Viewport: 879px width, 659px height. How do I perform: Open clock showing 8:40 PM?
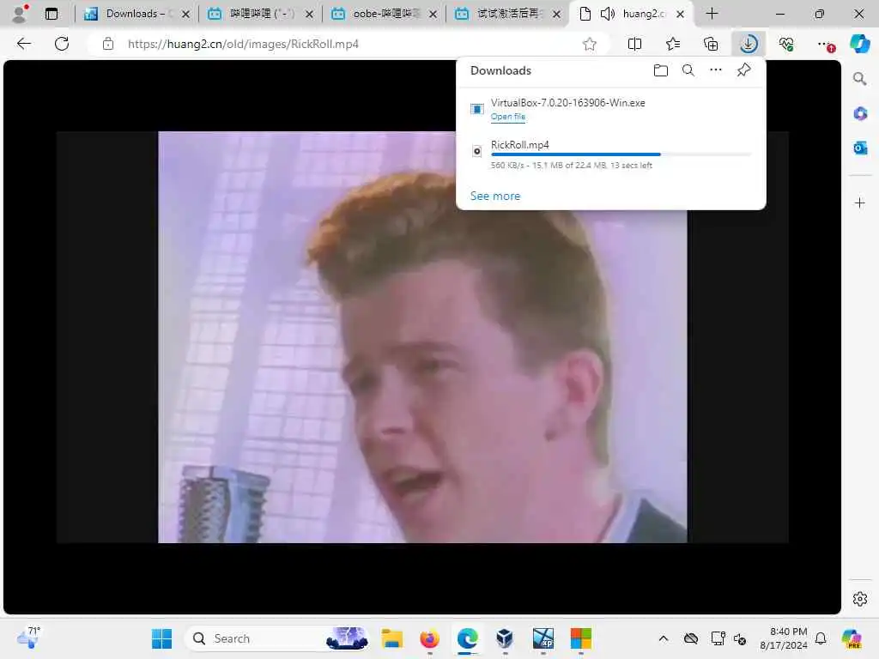784,638
